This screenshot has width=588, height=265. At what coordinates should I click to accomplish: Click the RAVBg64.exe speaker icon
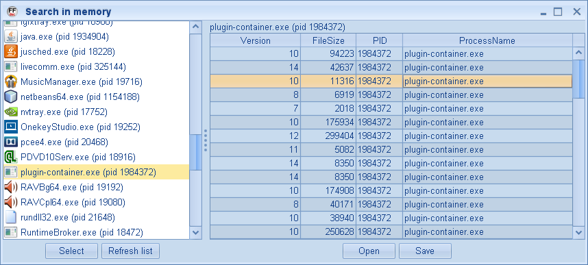point(11,187)
